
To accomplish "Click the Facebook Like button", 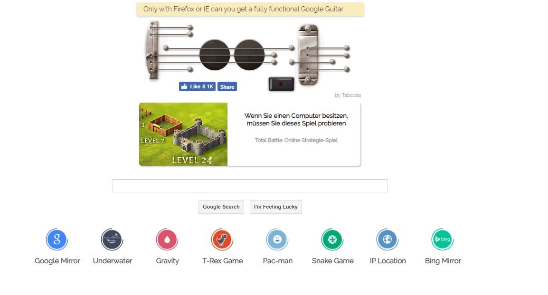I will [198, 86].
